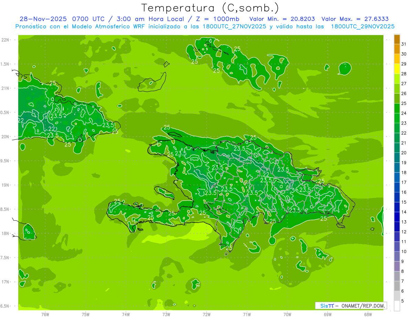Pick legend color swatch between 25 and 26
This screenshot has height=319, width=413.
pos(397,98)
